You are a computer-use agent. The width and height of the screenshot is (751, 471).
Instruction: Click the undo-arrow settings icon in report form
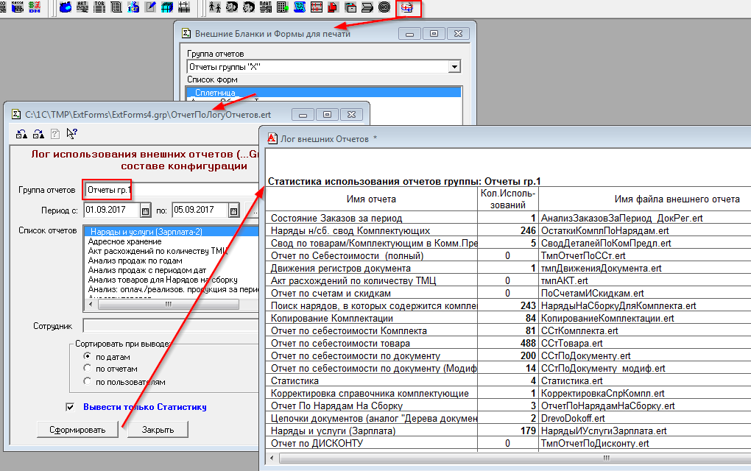(x=21, y=134)
